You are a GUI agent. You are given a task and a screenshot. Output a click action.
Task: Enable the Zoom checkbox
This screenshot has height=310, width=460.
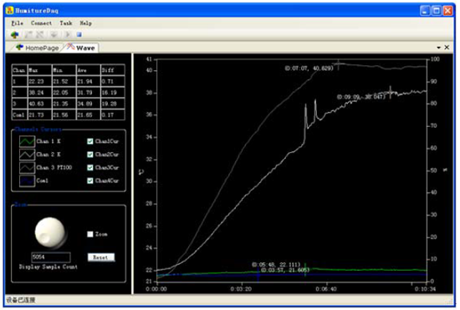click(x=90, y=234)
